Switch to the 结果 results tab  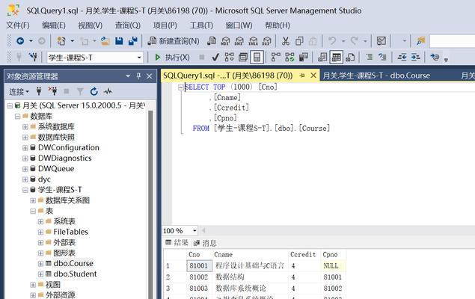pyautogui.click(x=177, y=243)
